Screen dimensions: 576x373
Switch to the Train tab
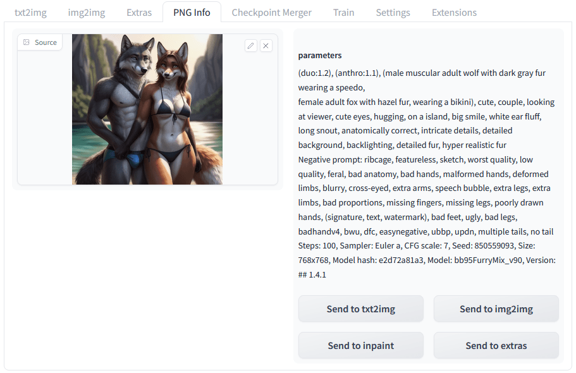coord(343,13)
